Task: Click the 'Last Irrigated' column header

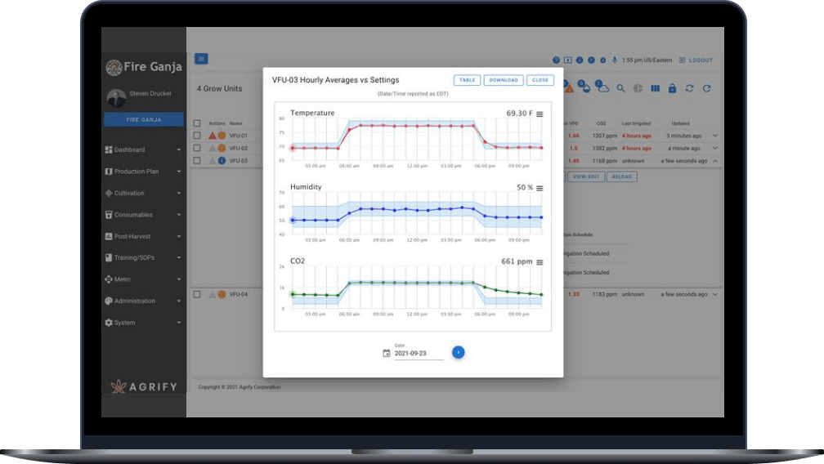Action: [x=636, y=124]
